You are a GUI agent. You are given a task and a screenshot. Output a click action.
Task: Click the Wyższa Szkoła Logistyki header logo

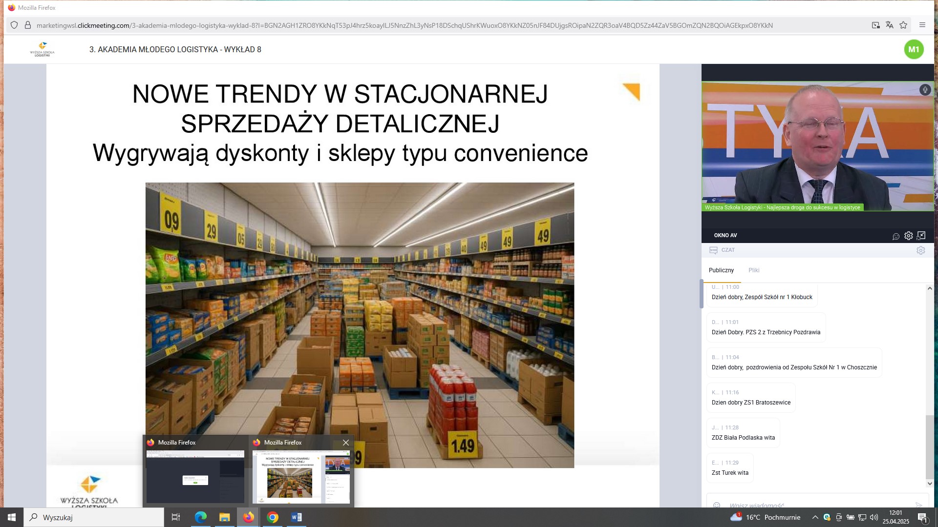click(x=42, y=49)
